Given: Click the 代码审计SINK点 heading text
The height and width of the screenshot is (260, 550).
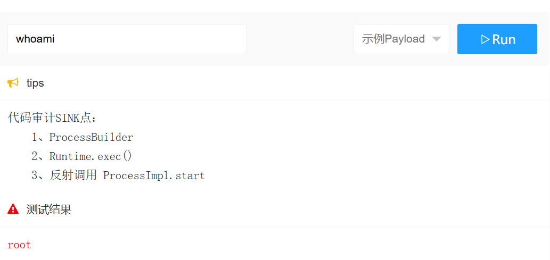Looking at the screenshot, I should [52, 118].
